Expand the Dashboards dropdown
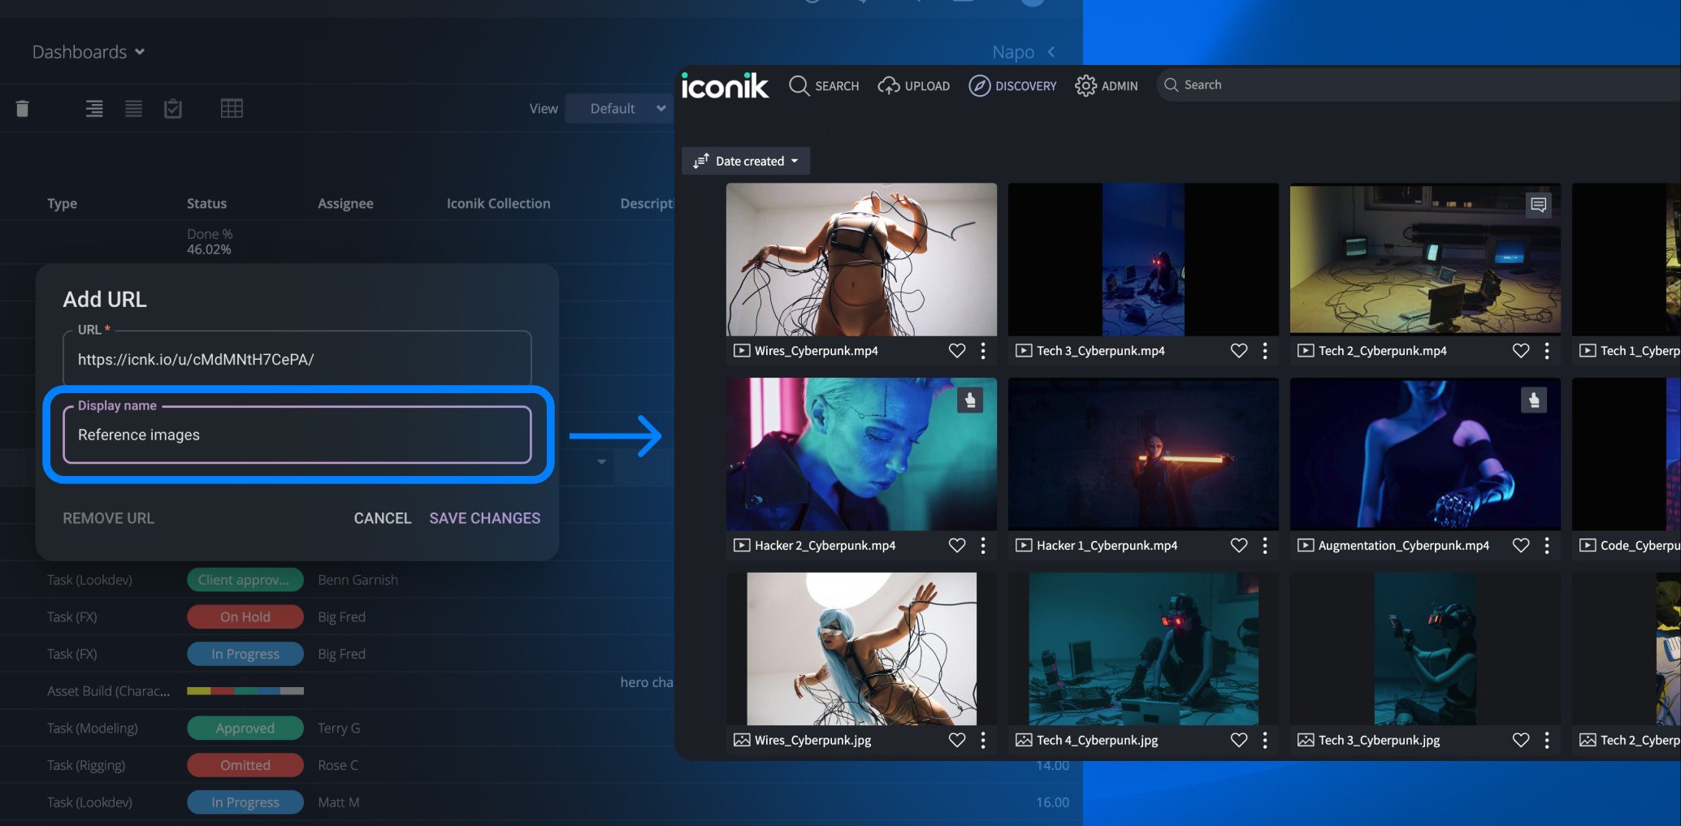1681x826 pixels. 88,52
